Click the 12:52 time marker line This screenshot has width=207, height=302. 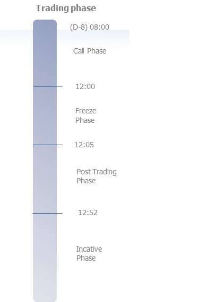[48, 213]
